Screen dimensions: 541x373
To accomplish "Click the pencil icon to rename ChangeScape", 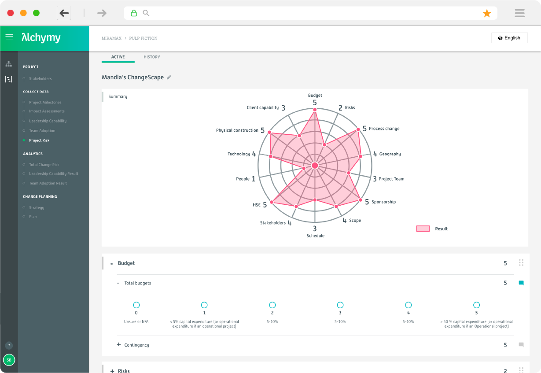I will 169,78.
